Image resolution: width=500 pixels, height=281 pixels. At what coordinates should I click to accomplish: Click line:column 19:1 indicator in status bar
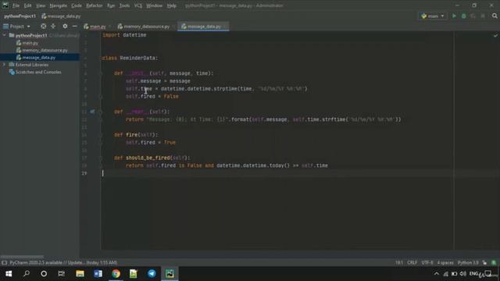399,263
